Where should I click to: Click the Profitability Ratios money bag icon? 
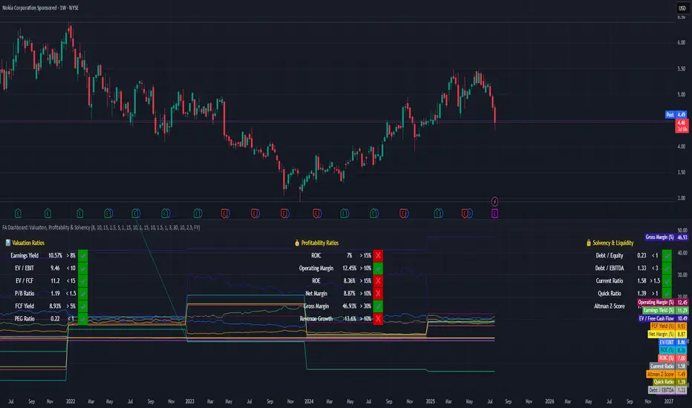[297, 243]
